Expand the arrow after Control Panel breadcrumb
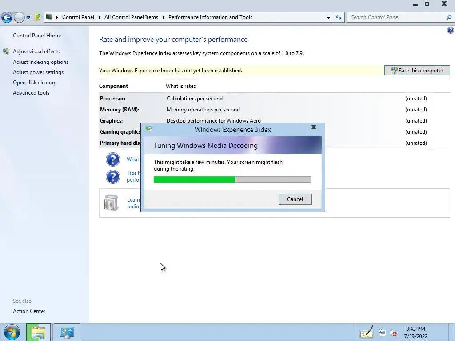Image resolution: width=455 pixels, height=341 pixels. (99, 17)
